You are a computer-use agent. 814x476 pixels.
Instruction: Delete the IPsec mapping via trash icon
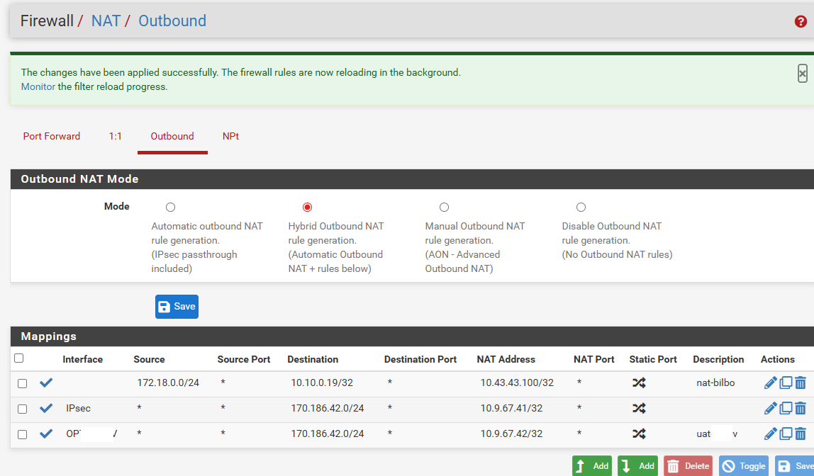tap(801, 409)
